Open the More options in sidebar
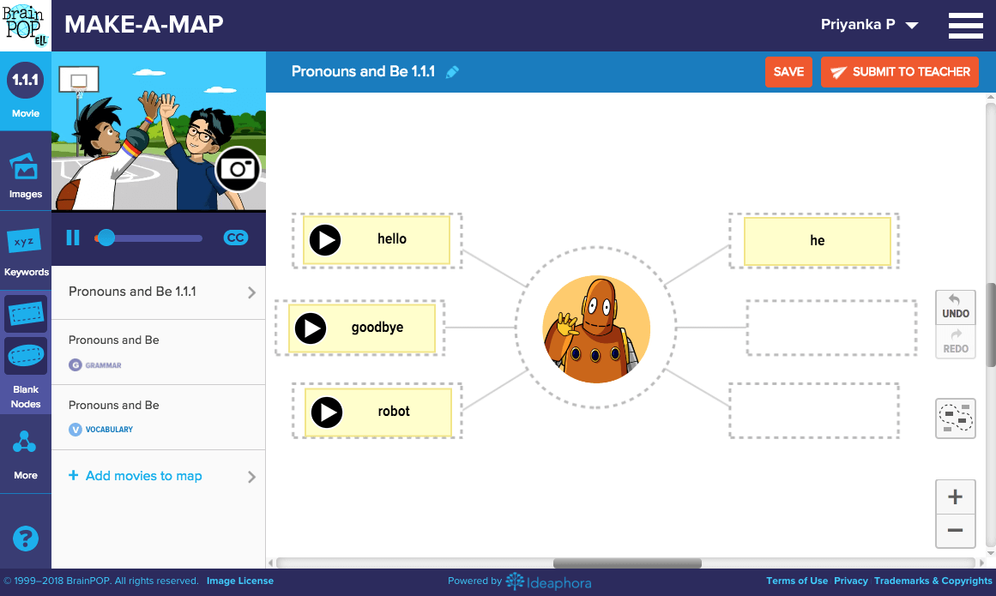Viewport: 996px width, 596px height. (x=26, y=455)
